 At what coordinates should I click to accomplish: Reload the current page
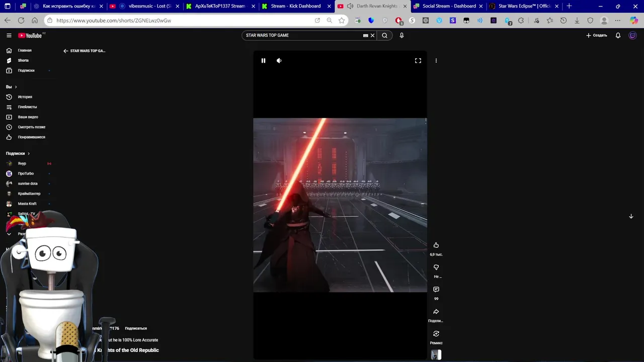click(21, 21)
